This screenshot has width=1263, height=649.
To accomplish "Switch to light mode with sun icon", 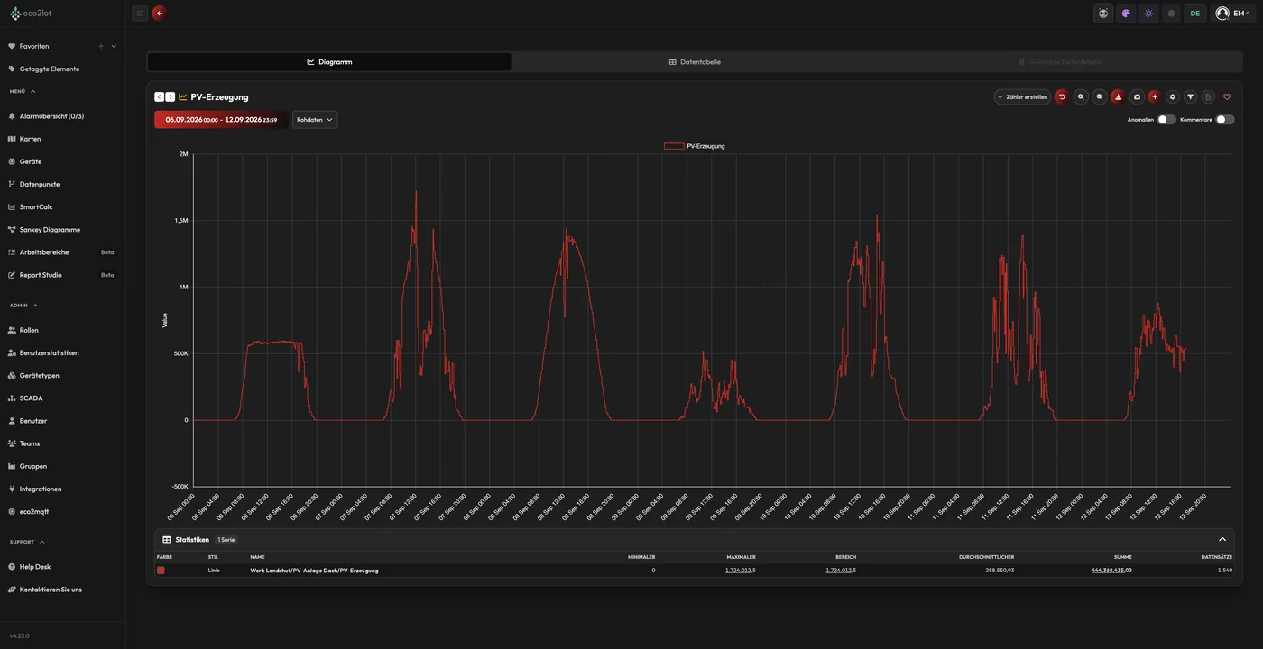I will click(x=1148, y=14).
